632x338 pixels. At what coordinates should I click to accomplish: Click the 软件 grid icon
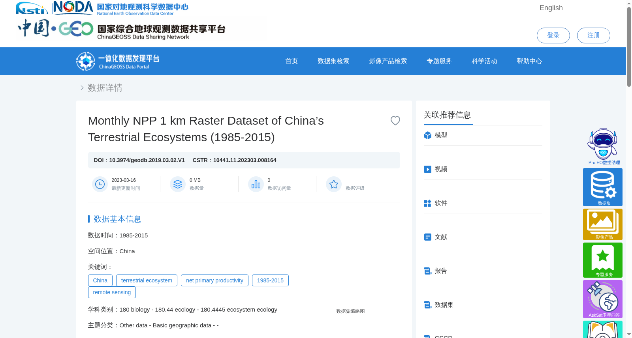click(x=427, y=203)
